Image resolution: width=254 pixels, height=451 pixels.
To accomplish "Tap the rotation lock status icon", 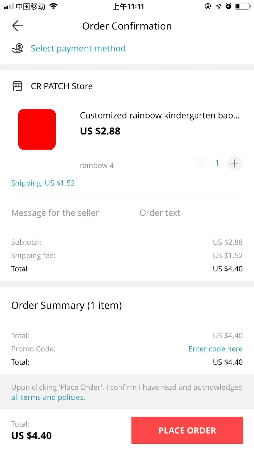I will [x=208, y=6].
